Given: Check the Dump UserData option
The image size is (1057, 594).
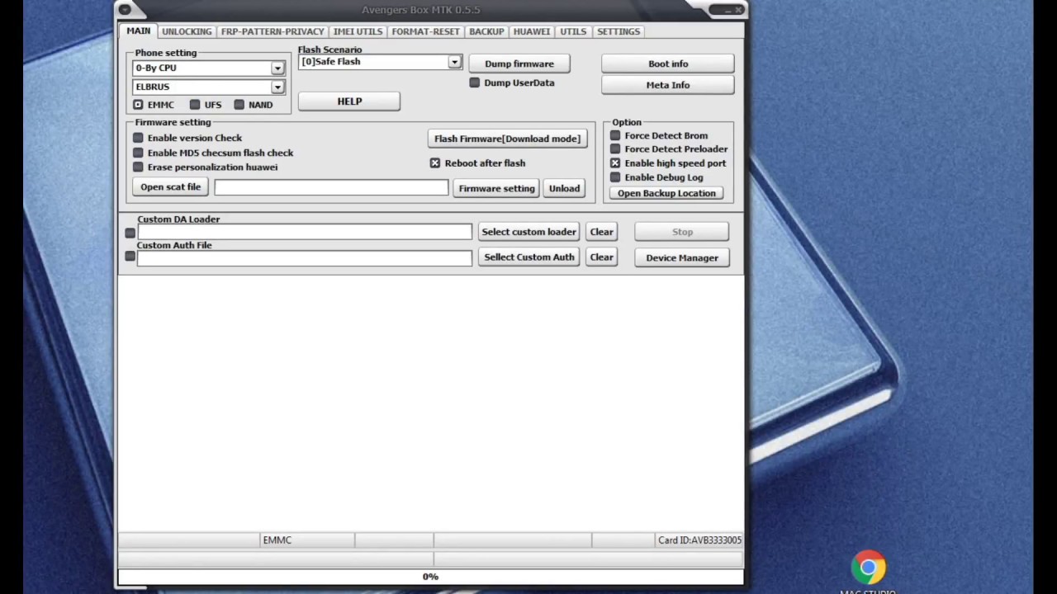Looking at the screenshot, I should tap(474, 82).
